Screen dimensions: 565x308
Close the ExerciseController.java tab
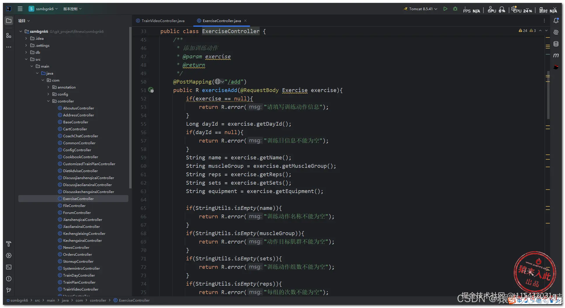245,21
